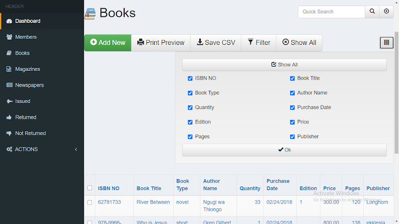Screen dimensions: 399x224
Task: Open Magazines in the sidebar
Action: click(42, 69)
